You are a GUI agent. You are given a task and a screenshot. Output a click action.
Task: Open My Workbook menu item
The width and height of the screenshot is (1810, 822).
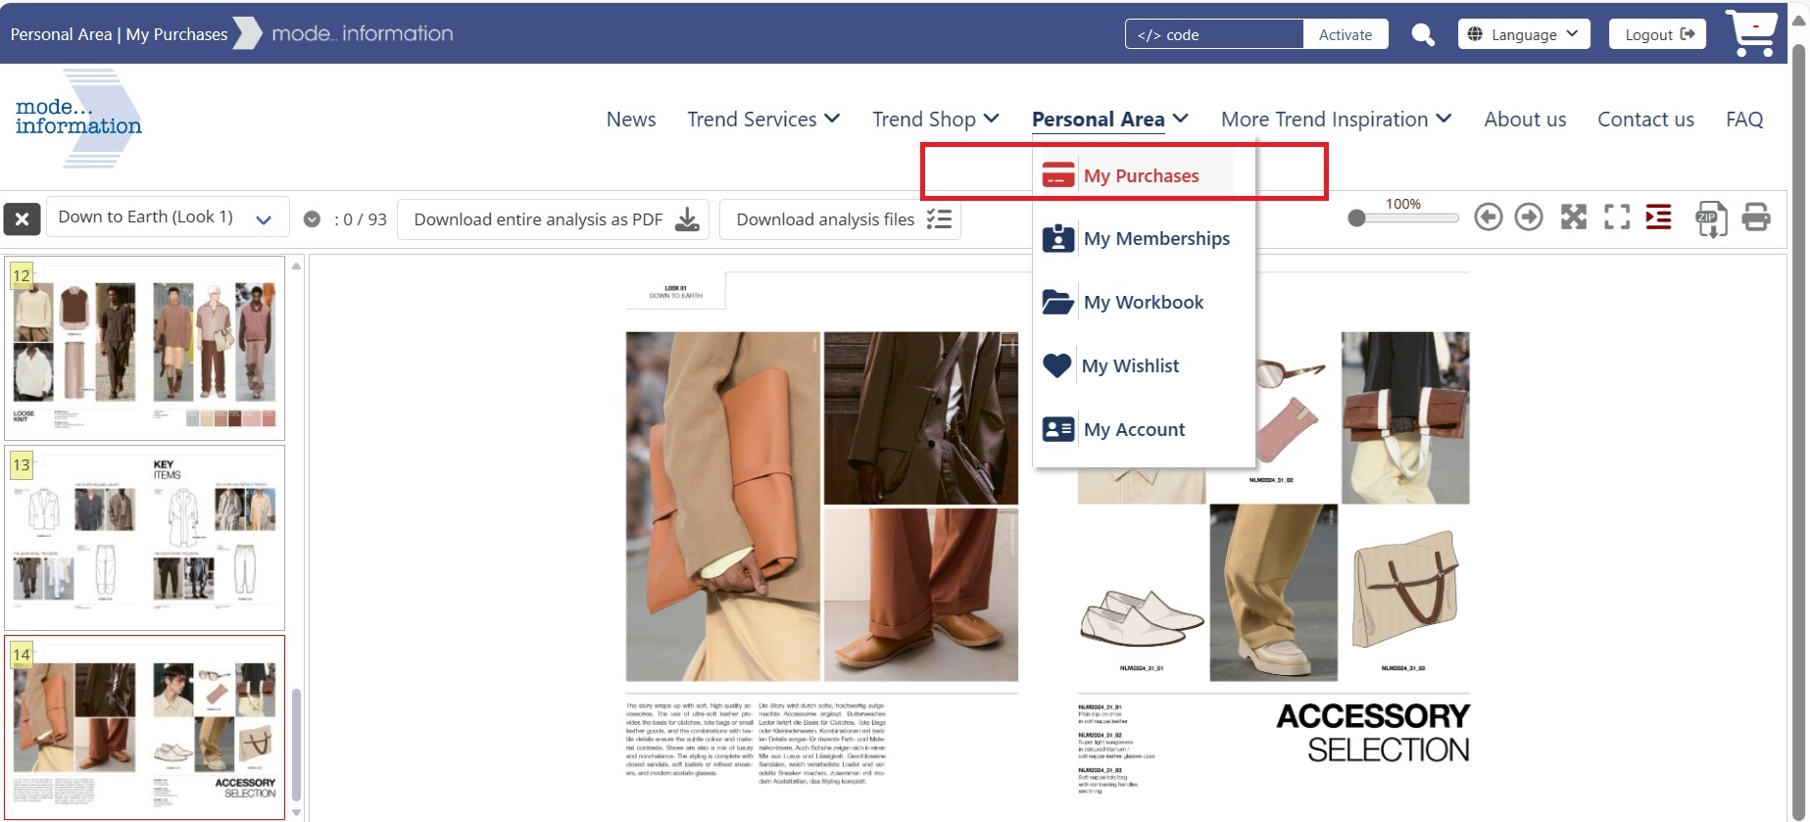1143,303
